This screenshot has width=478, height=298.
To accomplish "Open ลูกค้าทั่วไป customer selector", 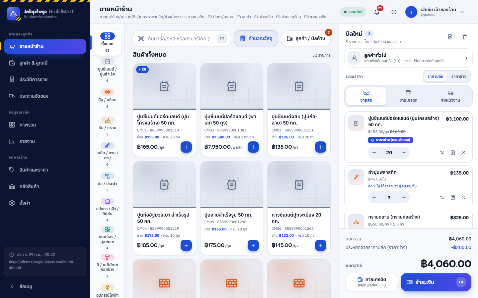I will click(408, 58).
